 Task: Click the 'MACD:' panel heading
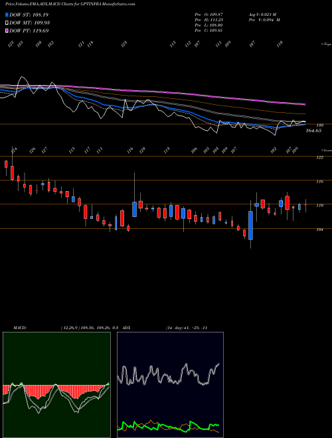click(x=20, y=328)
